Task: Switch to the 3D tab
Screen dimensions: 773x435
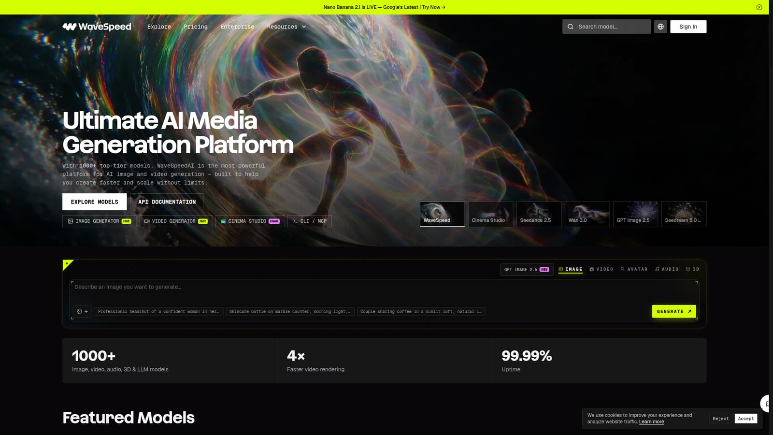Action: (692, 269)
